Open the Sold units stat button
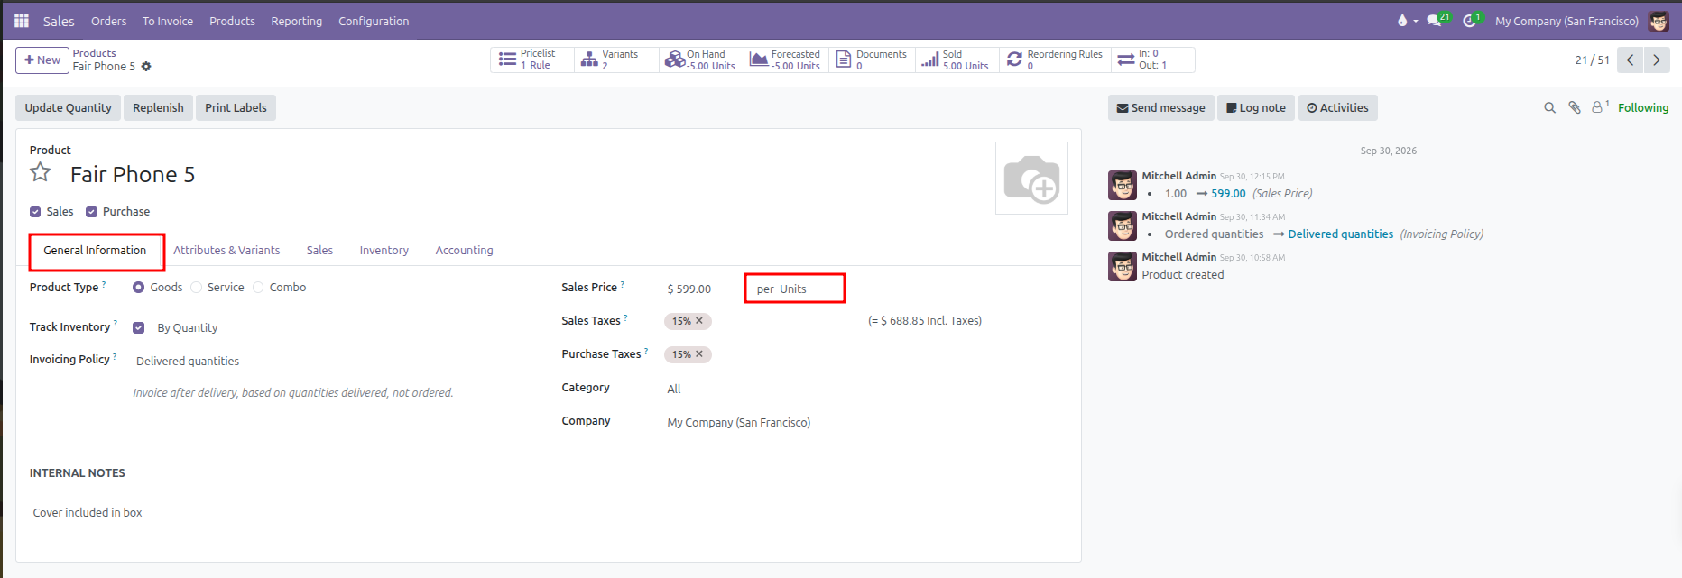 (956, 60)
